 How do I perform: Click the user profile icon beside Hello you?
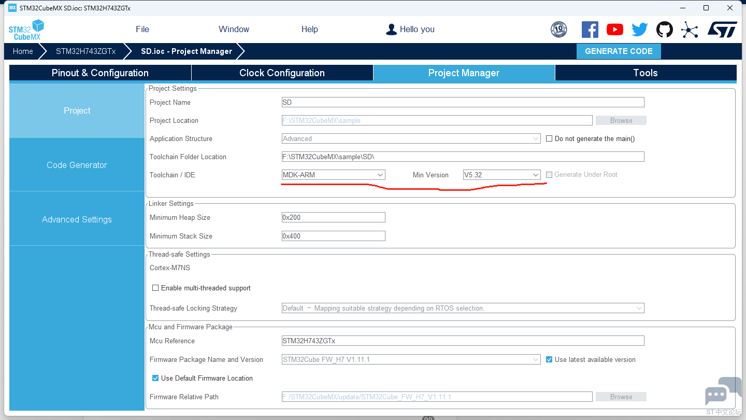(x=391, y=30)
